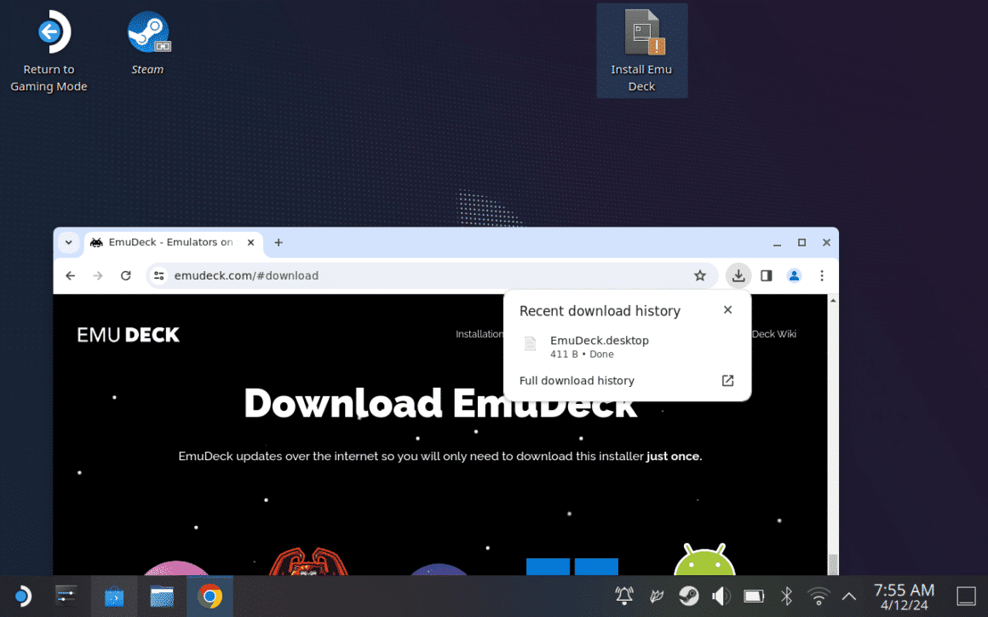Open Full download history
The image size is (988, 617).
(627, 381)
